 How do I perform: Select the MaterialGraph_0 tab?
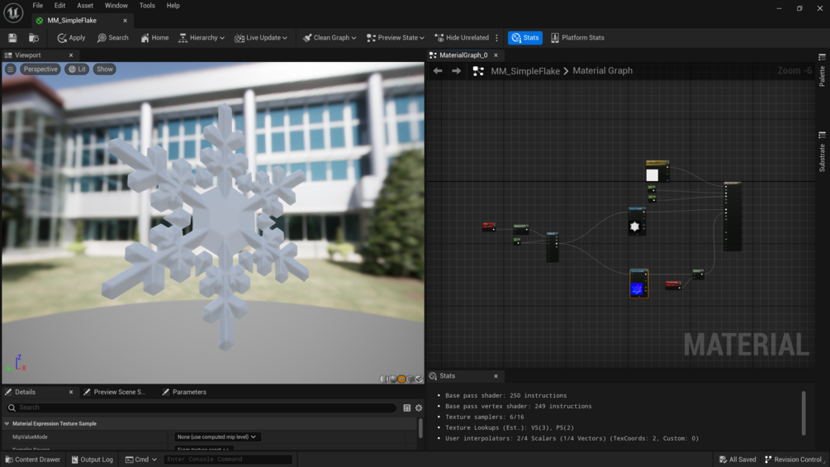(x=463, y=55)
